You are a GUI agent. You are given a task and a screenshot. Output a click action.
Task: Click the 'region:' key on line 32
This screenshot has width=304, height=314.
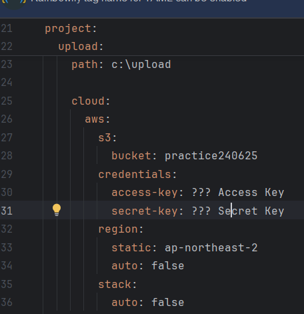coord(121,229)
